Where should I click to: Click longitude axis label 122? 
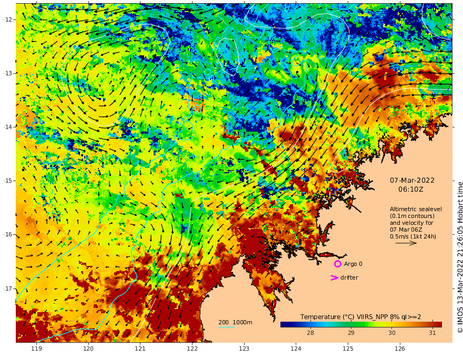point(192,349)
